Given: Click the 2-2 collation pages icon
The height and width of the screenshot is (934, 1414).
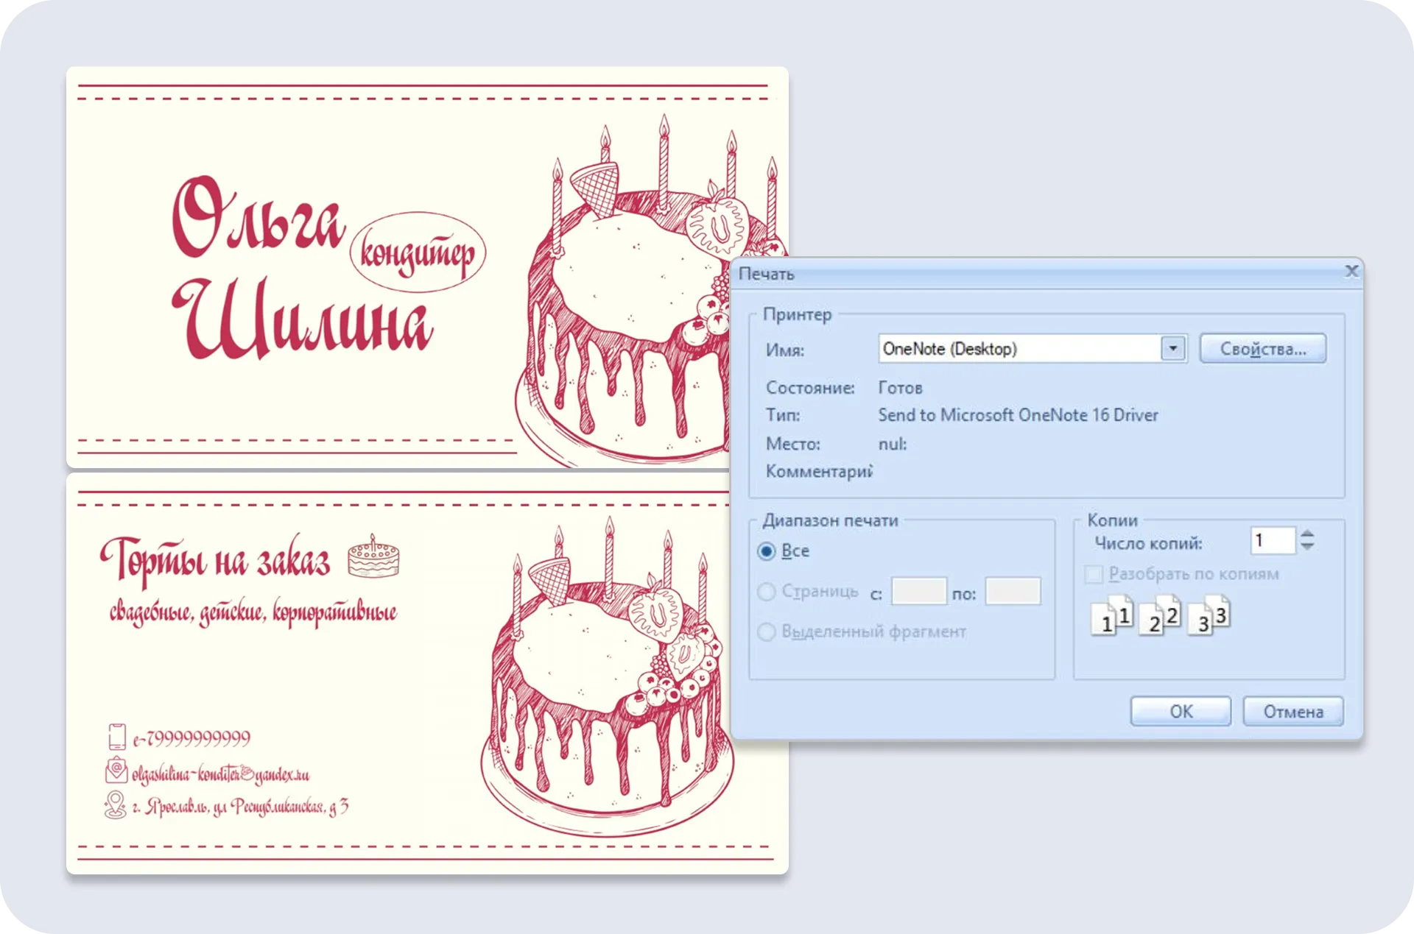Looking at the screenshot, I should coord(1161,617).
